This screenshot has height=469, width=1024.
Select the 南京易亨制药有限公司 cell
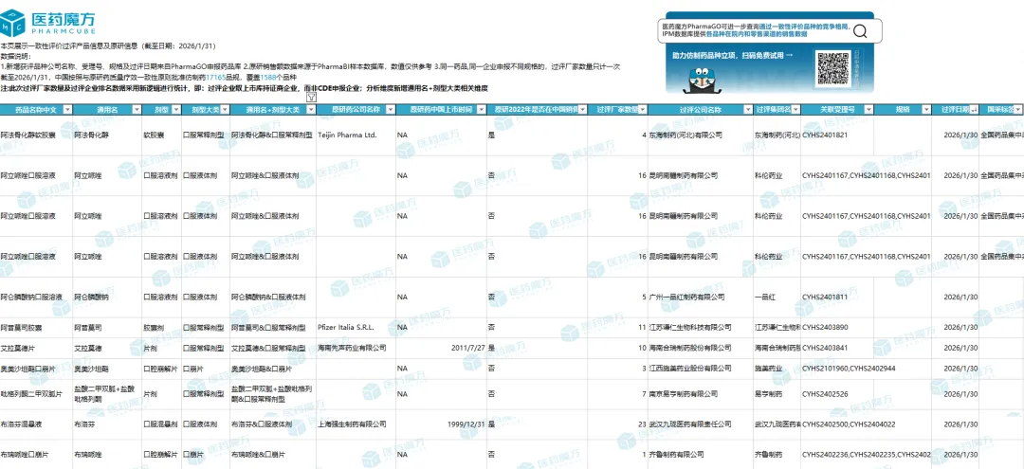pyautogui.click(x=700, y=394)
